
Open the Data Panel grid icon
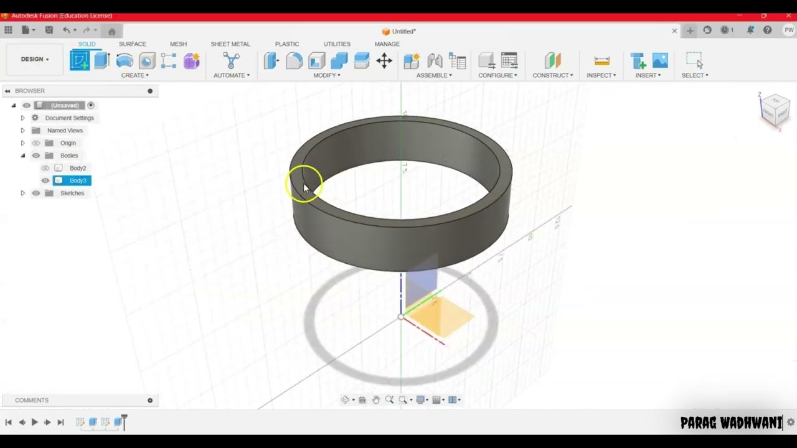coord(8,30)
